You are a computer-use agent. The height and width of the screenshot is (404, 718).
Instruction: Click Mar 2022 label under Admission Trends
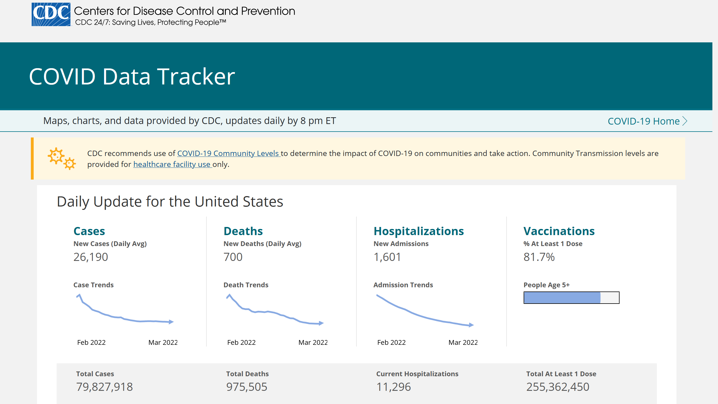[463, 342]
